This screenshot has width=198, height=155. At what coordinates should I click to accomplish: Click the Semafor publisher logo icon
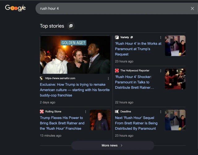click(x=41, y=78)
